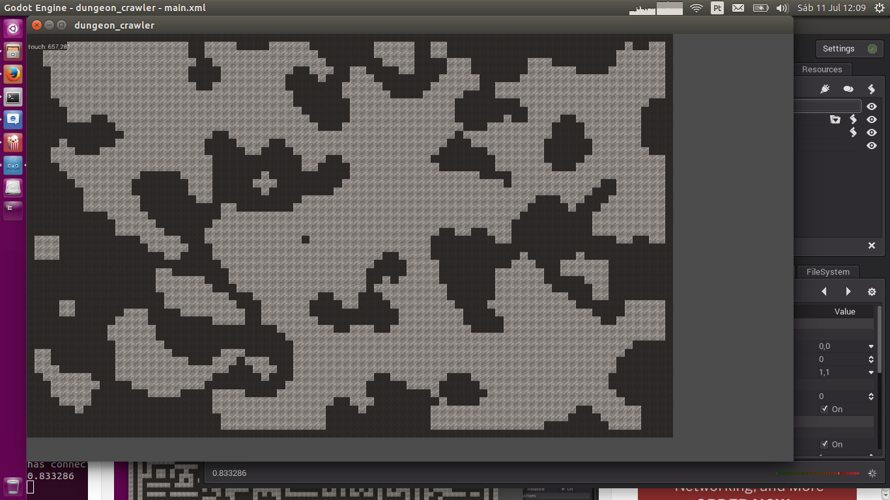
Task: Close the scene panel filter with X
Action: coord(872,245)
